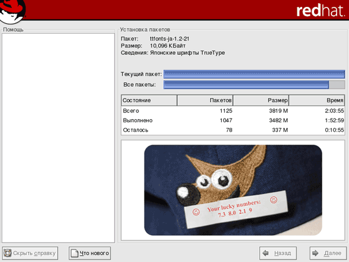Select the Осталось row in the table
This screenshot has height=262, width=349.
pos(233,130)
